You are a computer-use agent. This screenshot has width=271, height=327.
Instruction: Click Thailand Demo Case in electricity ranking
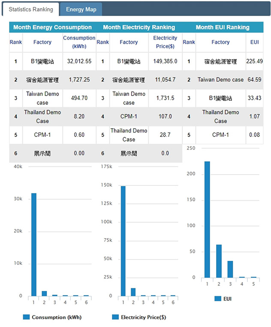(129, 135)
